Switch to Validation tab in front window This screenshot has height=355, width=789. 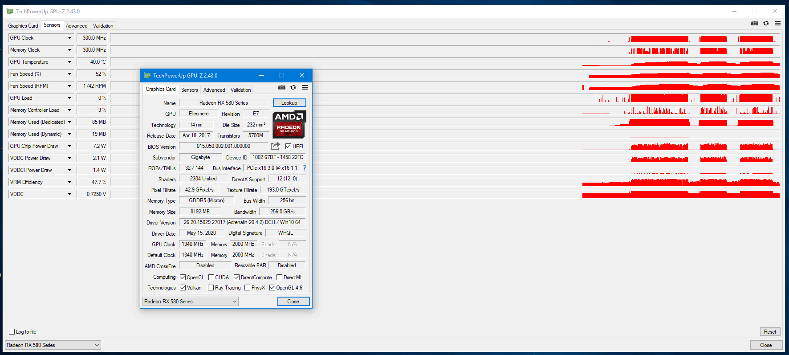pos(240,90)
